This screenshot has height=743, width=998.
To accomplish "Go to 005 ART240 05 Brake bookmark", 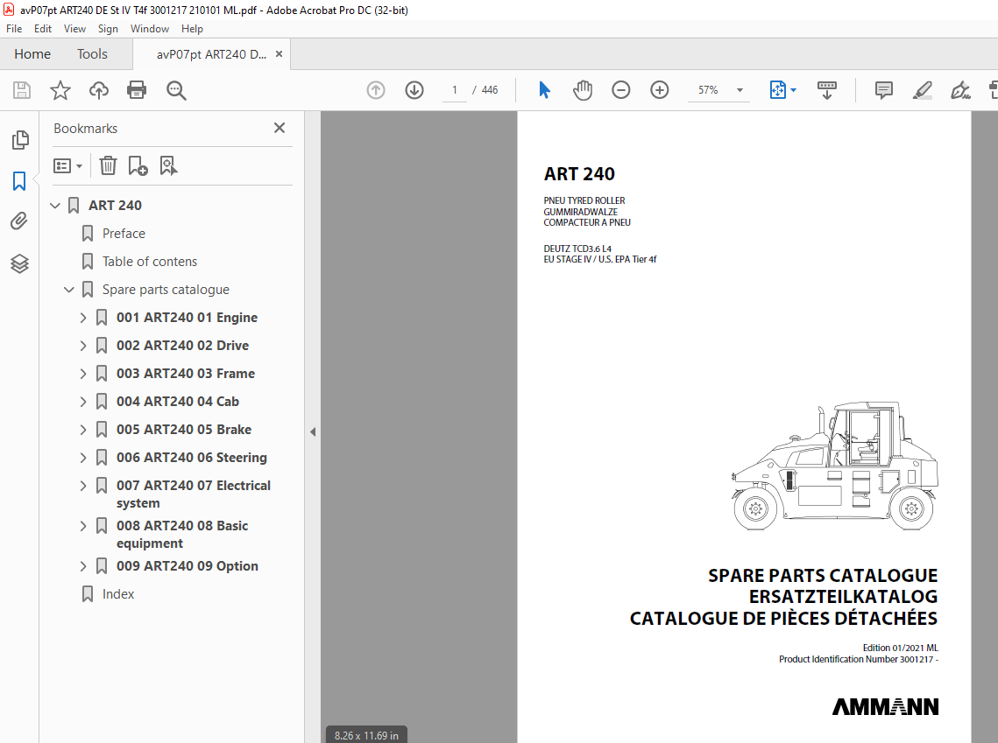I will (x=184, y=430).
